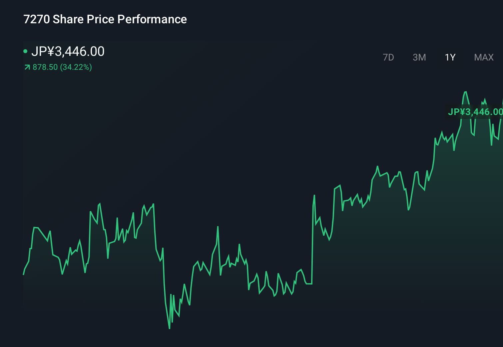Viewport: 503px width, 347px height.
Task: Click the 7270 Share Price Performance title
Action: (105, 19)
